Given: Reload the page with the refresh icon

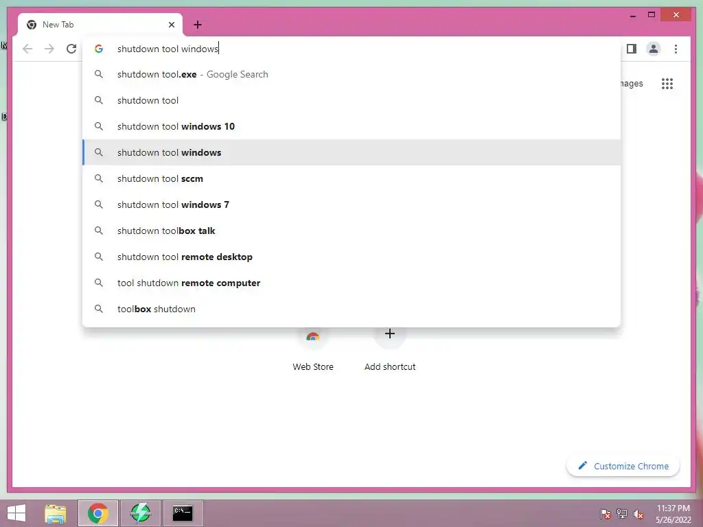Looking at the screenshot, I should pyautogui.click(x=71, y=49).
